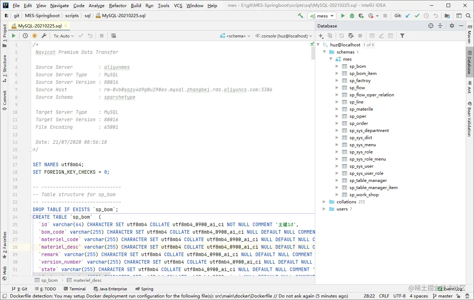Click the filter funnel in Database toolbar
The image size is (474, 300).
[402, 36]
